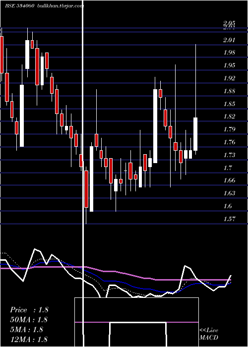Select the 1.85 price axis label
The image size is (248, 347).
(x=229, y=104)
